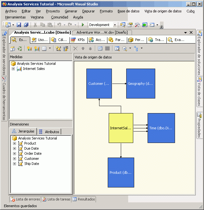Switch to the Jerarquías tab
204x210 pixels.
pyautogui.click(x=23, y=131)
